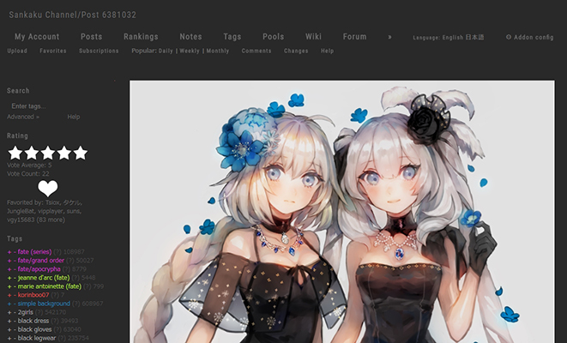Click the gear next to Addon config
This screenshot has width=567, height=343.
pos(509,37)
